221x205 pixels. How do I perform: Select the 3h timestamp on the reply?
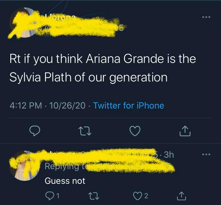pyautogui.click(x=168, y=154)
